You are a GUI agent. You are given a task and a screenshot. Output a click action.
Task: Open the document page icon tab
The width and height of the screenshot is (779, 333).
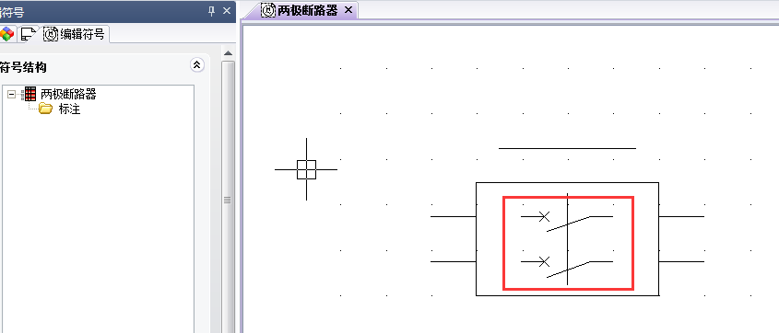[x=29, y=34]
